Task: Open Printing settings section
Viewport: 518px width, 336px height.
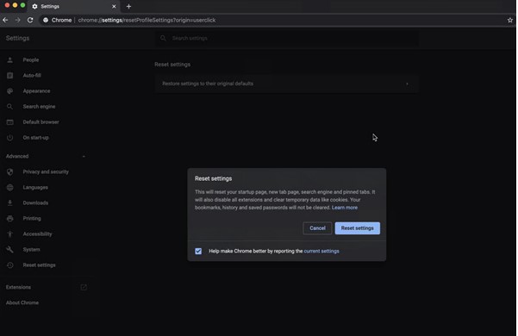Action: [32, 218]
